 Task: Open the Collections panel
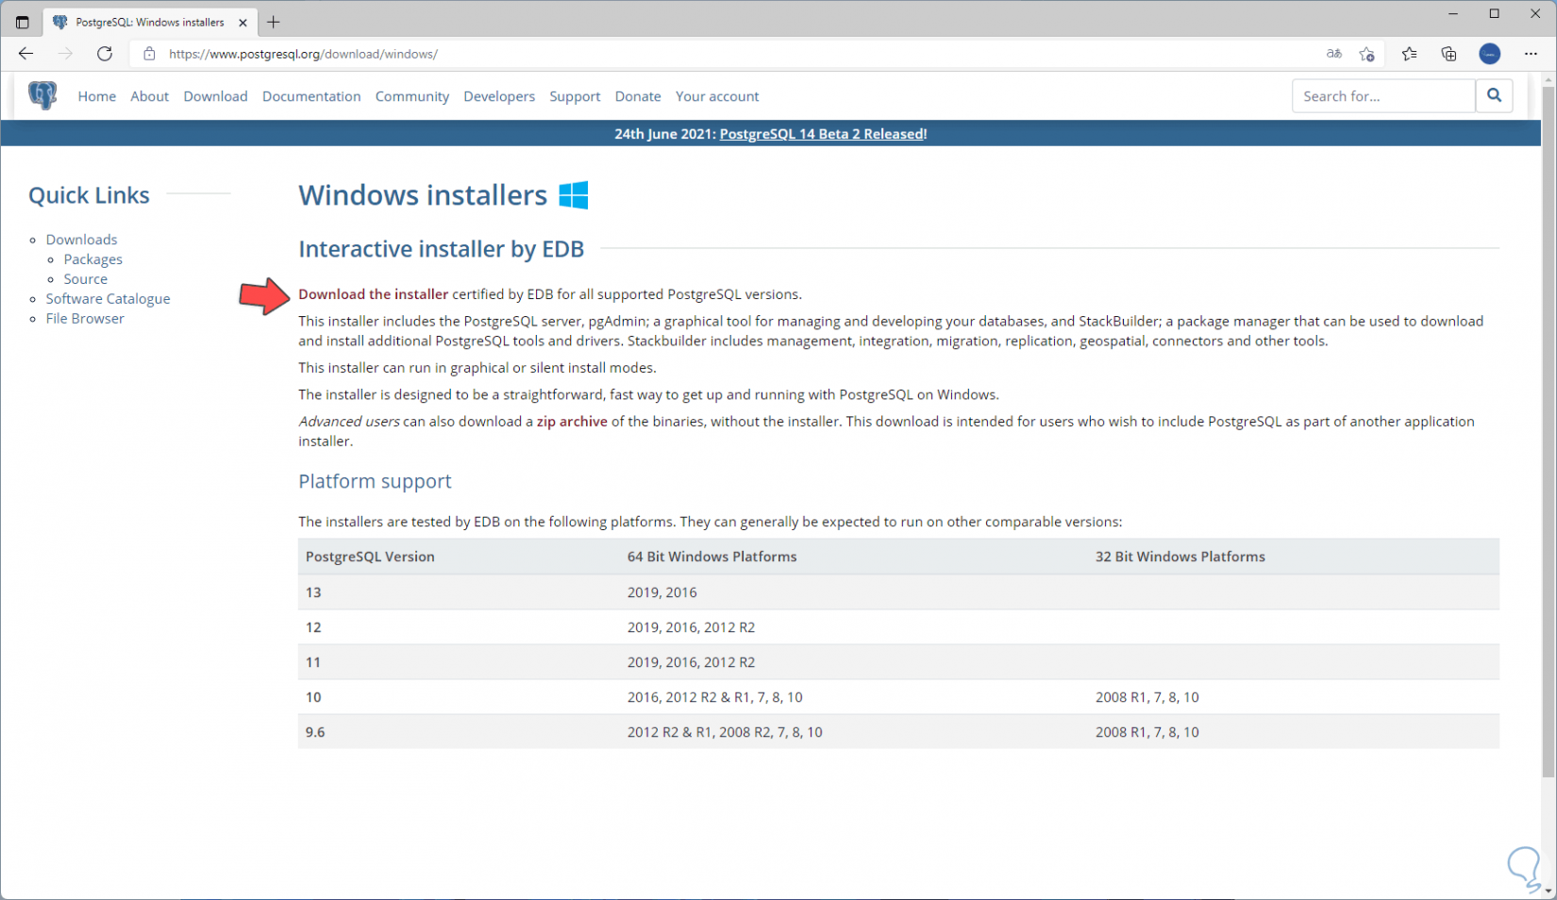point(1448,54)
